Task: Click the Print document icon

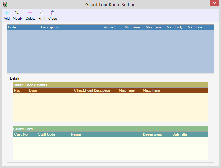Action: [42, 13]
